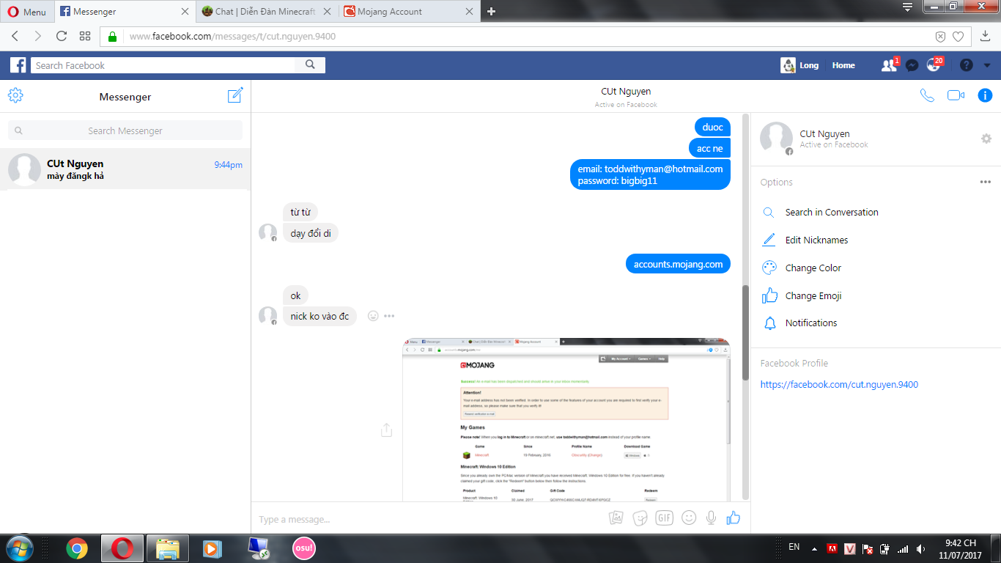The image size is (1001, 563).
Task: Record a voice message
Action: (710, 518)
